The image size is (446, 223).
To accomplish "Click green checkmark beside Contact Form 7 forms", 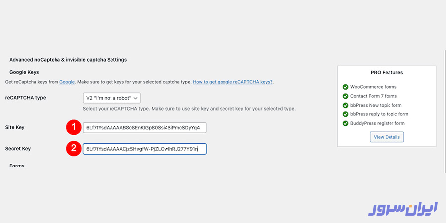I will [x=345, y=96].
